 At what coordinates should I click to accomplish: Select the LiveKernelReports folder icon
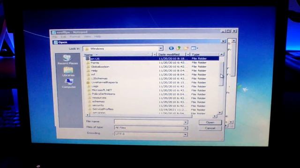[x=89, y=83]
